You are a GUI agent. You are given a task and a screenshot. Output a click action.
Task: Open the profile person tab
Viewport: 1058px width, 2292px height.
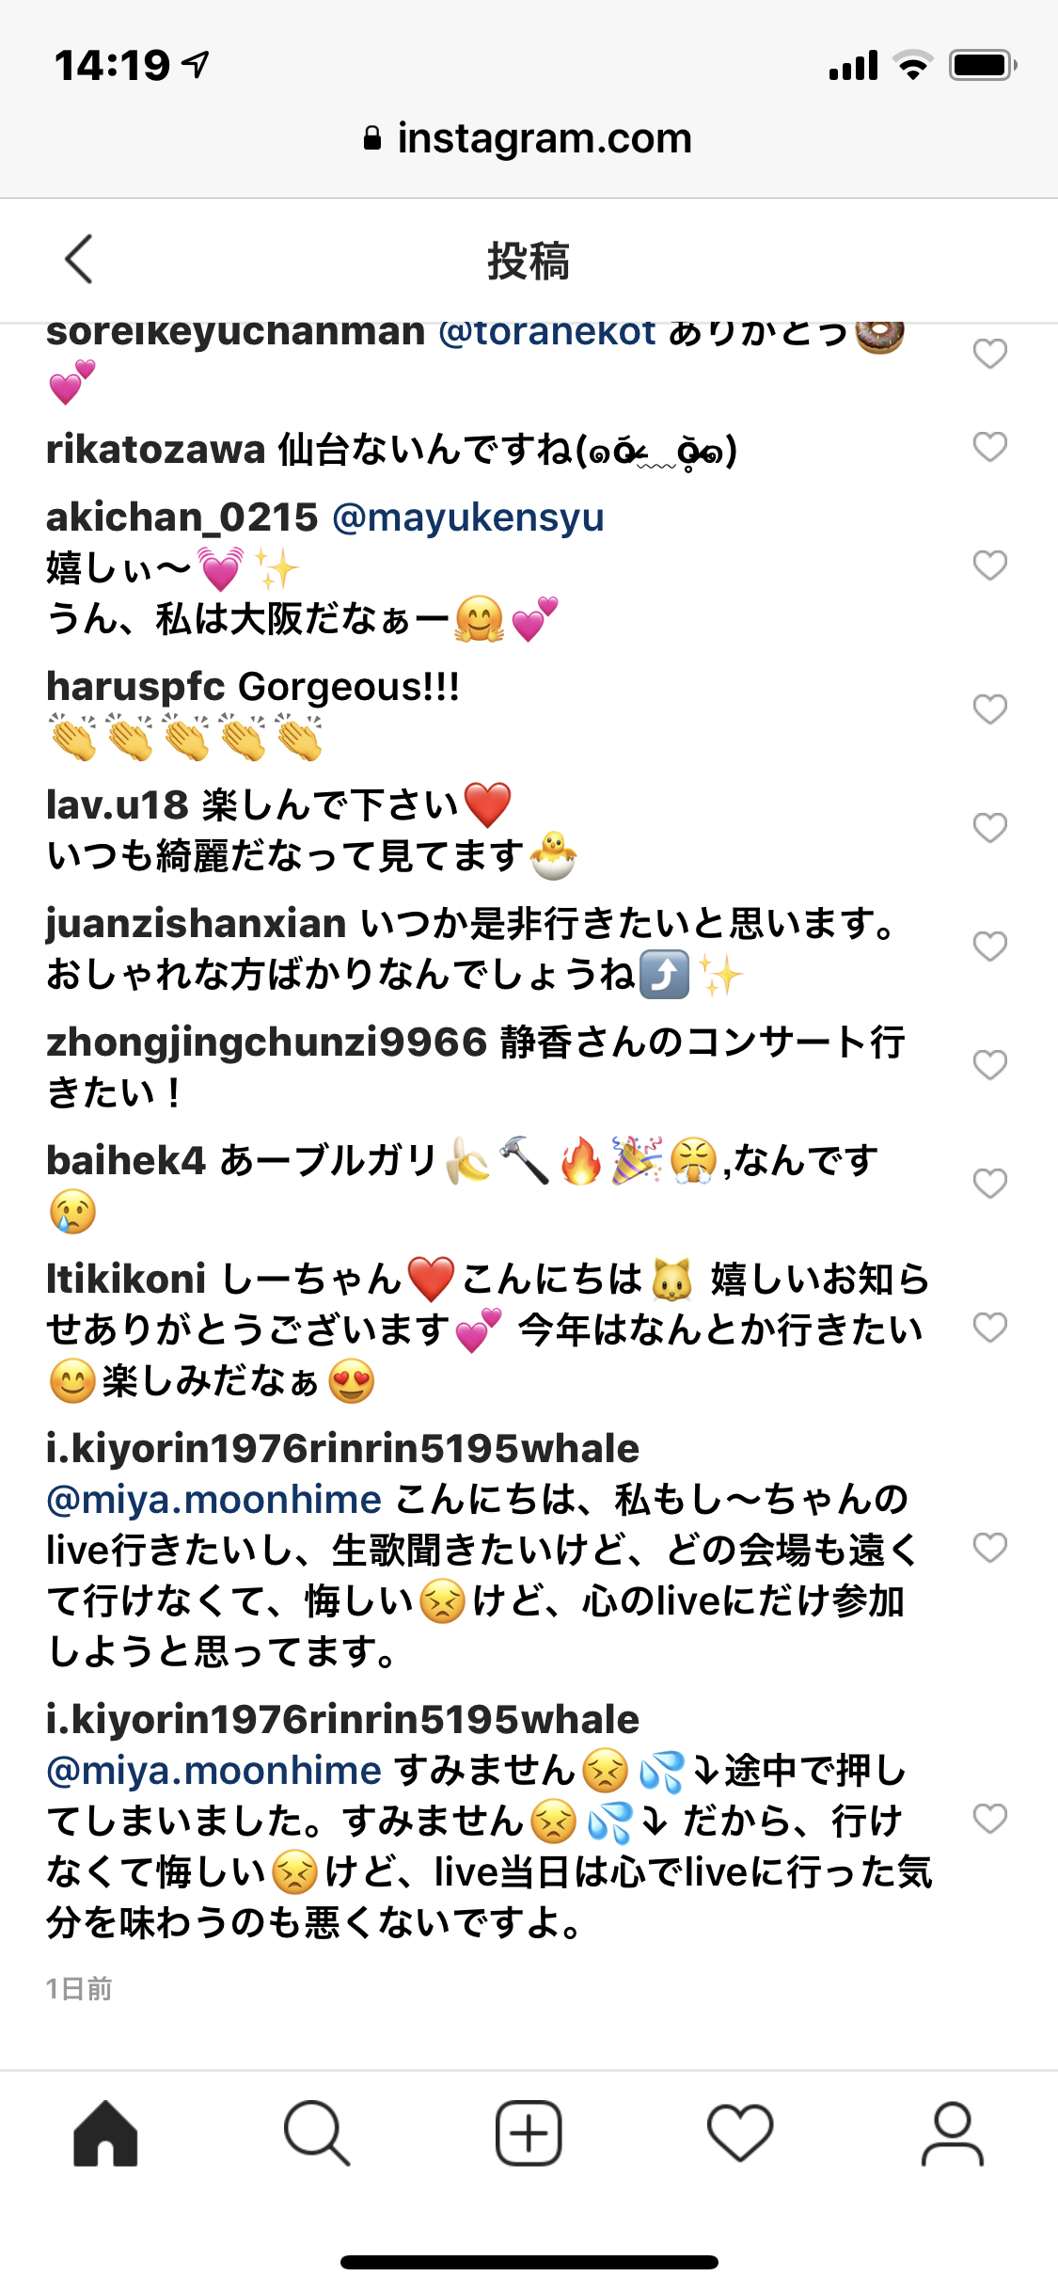[952, 2133]
